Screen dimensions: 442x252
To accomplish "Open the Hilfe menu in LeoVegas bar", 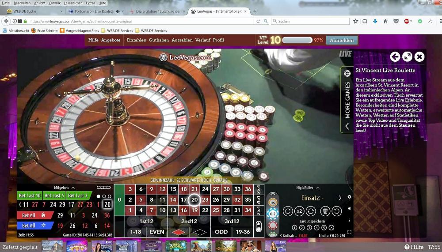I will [x=93, y=40].
